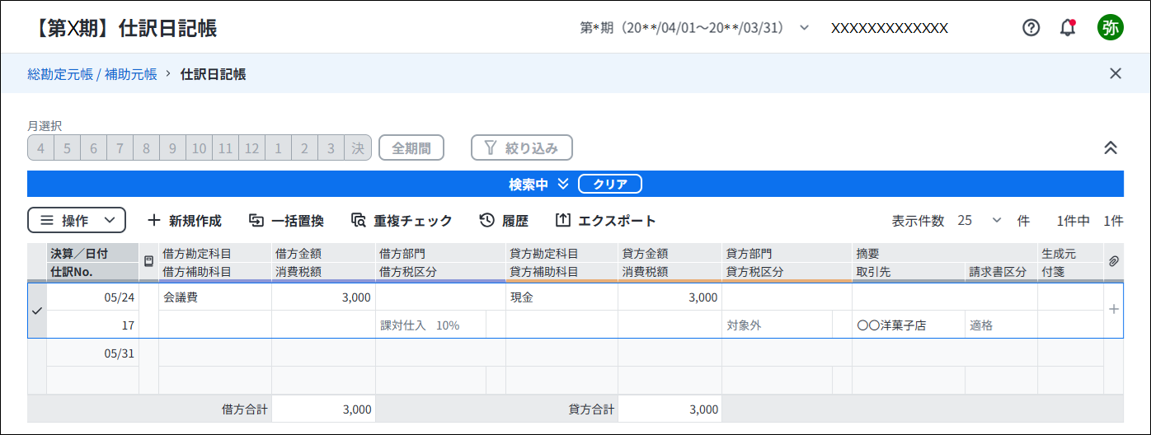
Task: Select month 12 tab
Action: coord(252,148)
